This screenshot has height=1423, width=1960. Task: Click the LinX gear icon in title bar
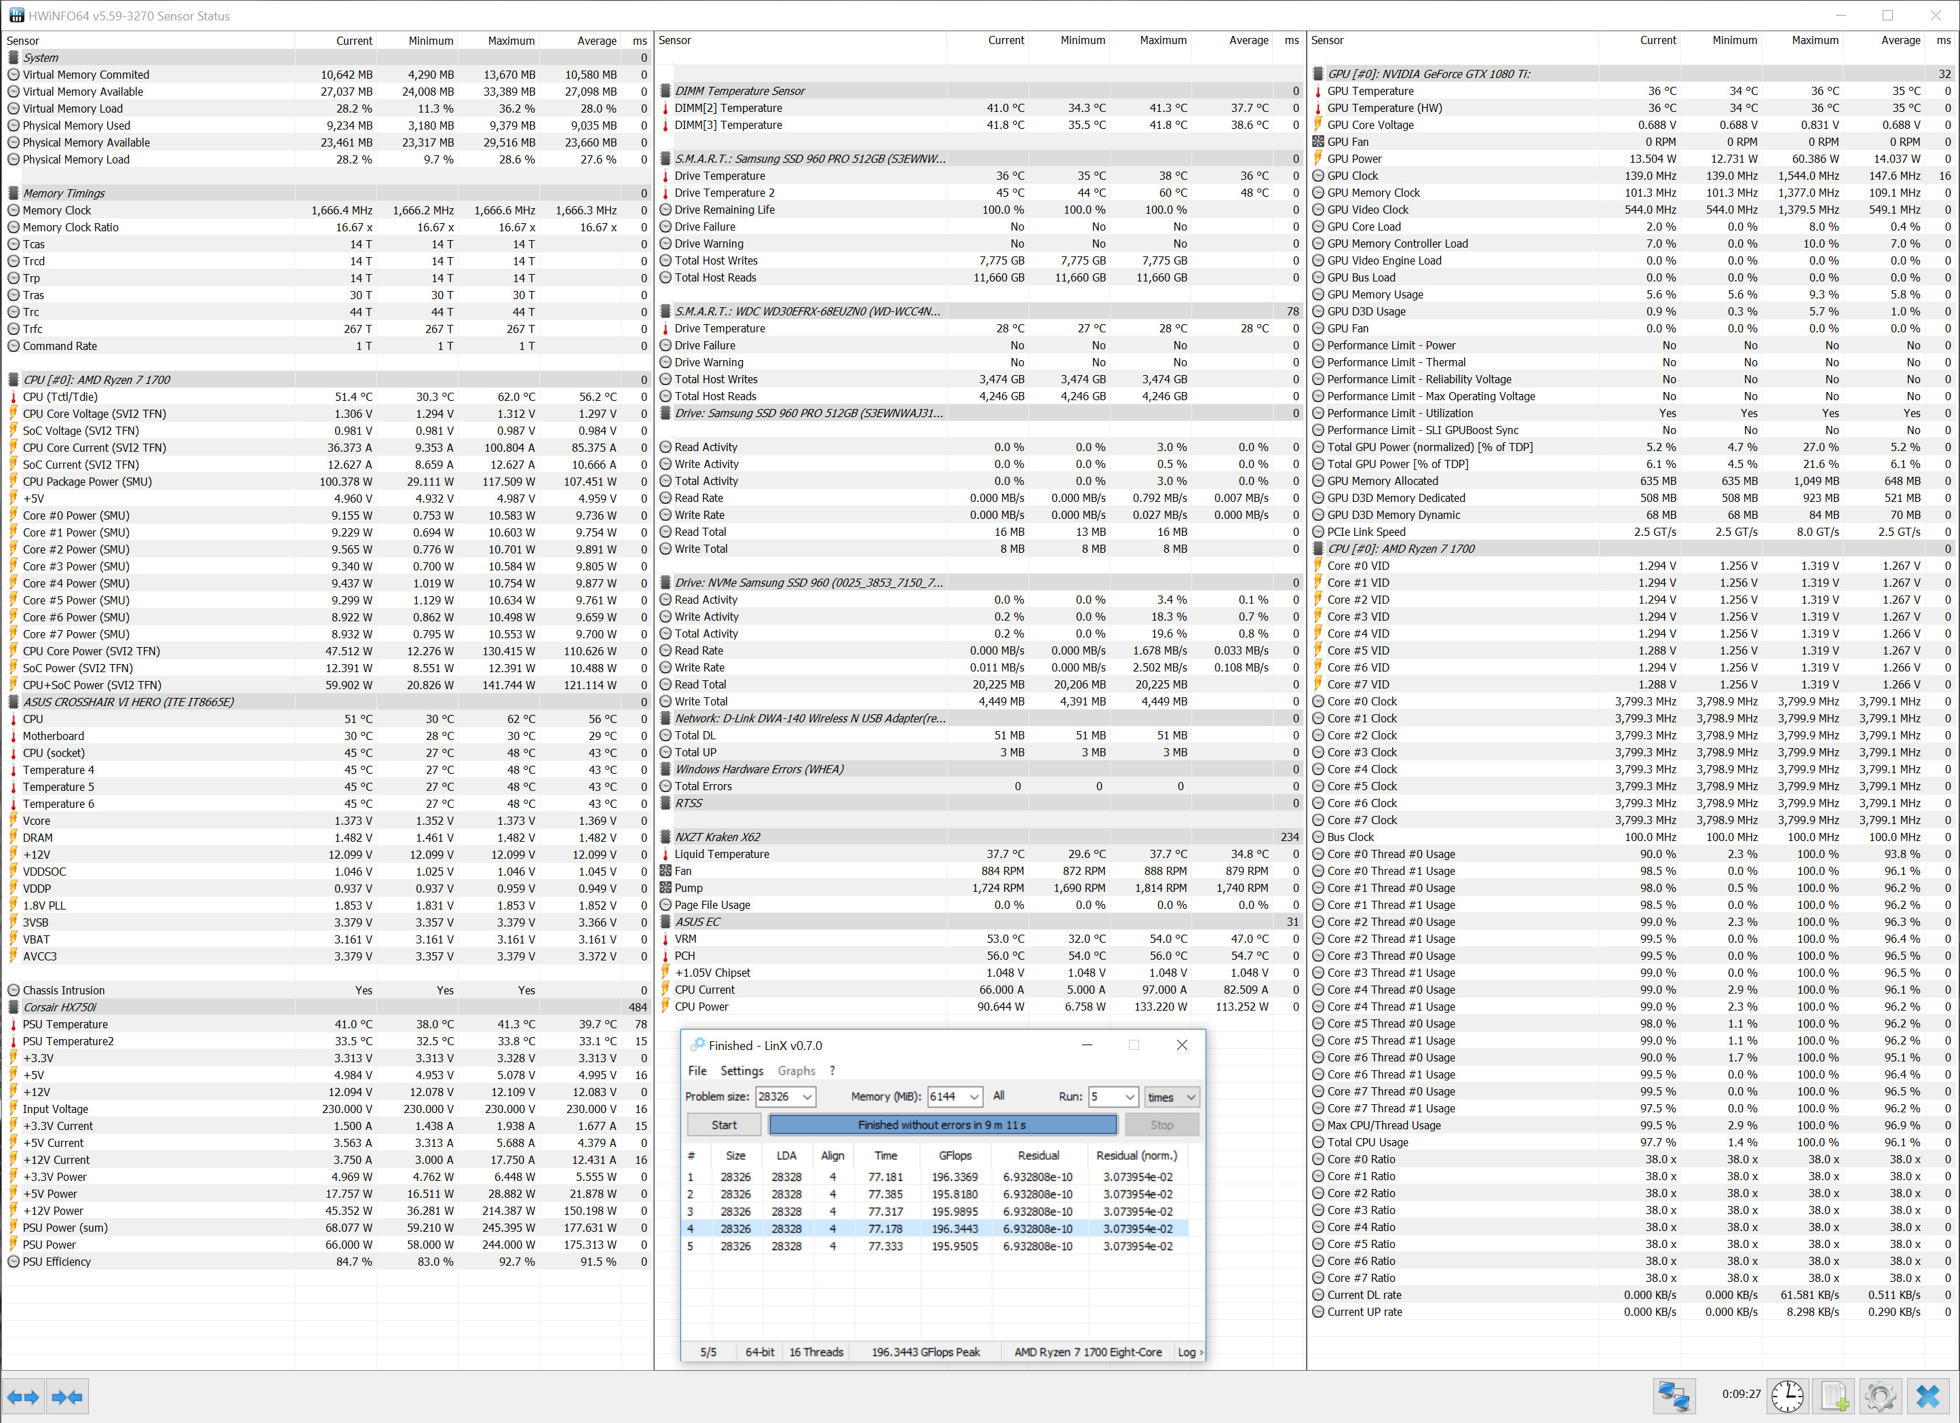[x=697, y=1045]
